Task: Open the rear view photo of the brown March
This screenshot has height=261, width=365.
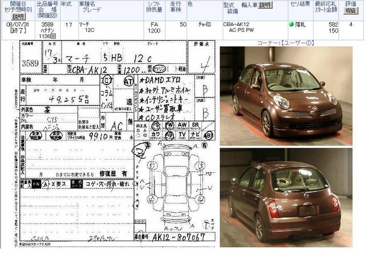Action: 286,198
